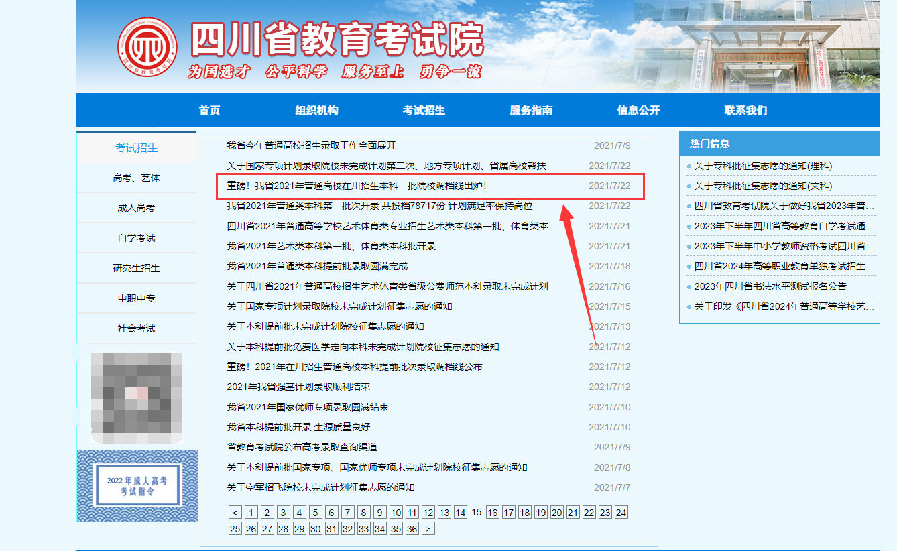Open hot item 关于印发《四川省2024年普通高等学校艺
This screenshot has height=551, width=897.
784,306
